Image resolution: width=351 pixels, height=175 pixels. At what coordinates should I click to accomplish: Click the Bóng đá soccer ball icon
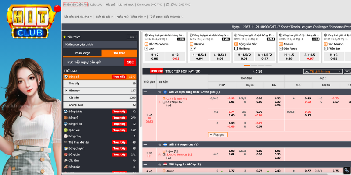pos(65,77)
